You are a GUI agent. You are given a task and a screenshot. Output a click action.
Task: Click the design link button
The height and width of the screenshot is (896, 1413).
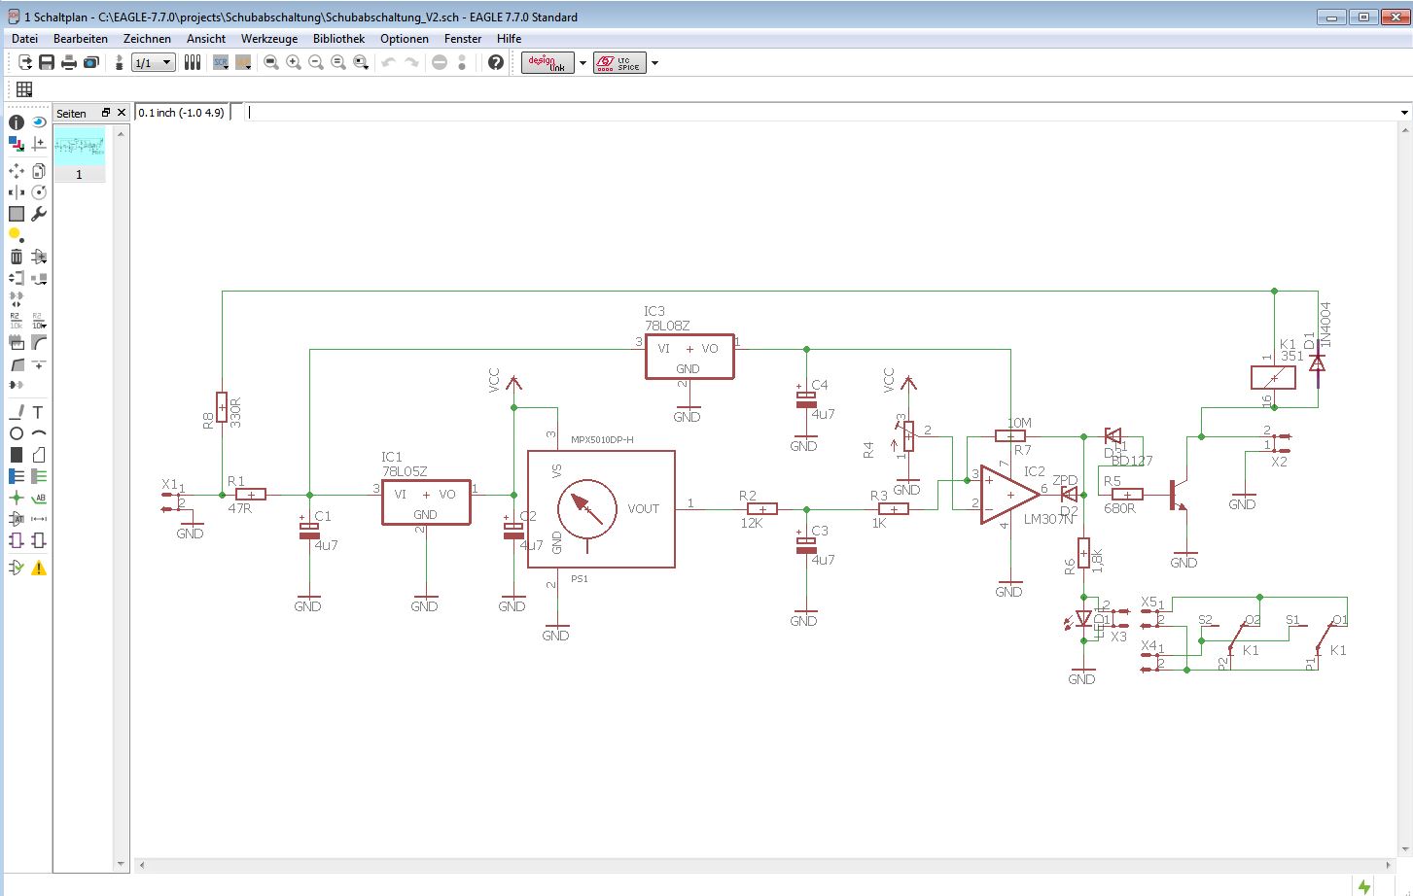point(548,63)
